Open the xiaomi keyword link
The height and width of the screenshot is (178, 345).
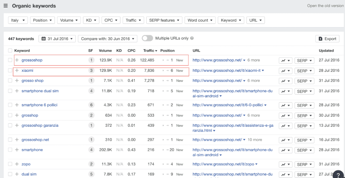(27, 71)
